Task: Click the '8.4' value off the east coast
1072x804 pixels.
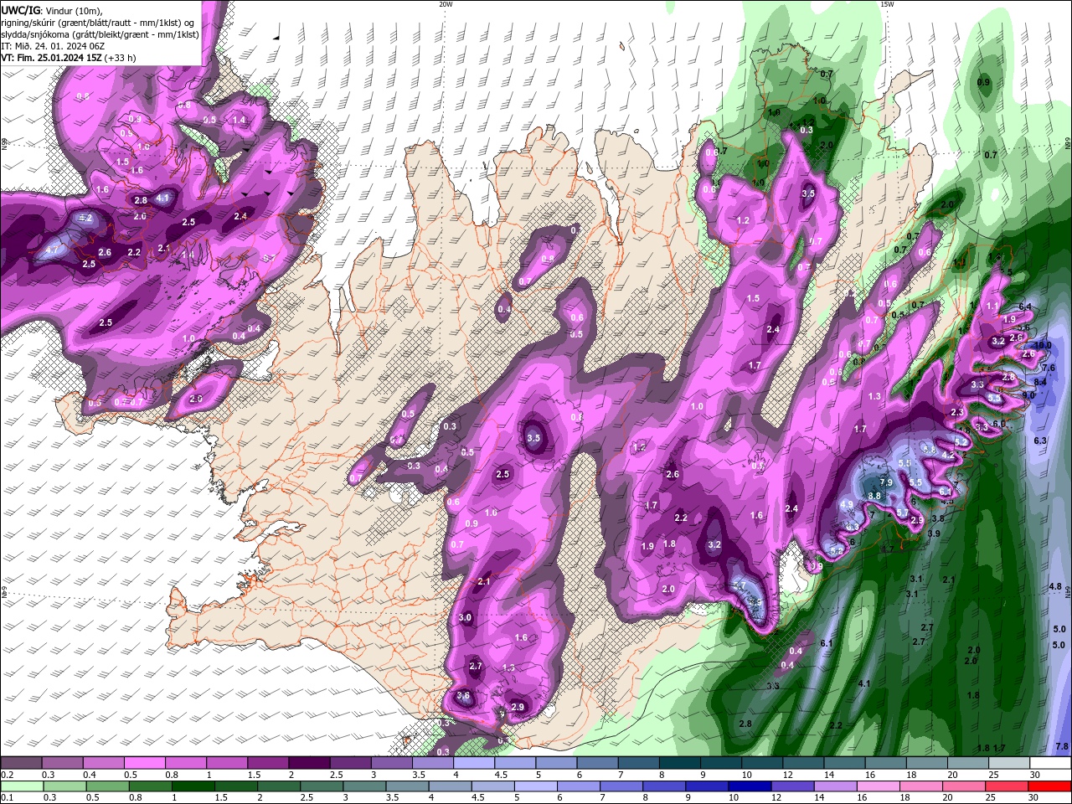Action: 1040,382
